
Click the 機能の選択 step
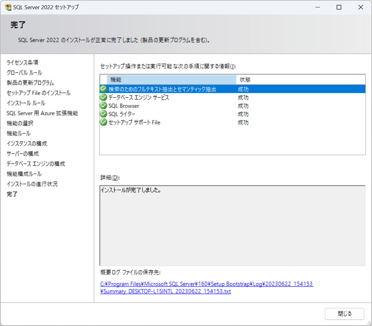(x=20, y=123)
